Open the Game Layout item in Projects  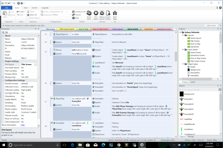(194, 38)
